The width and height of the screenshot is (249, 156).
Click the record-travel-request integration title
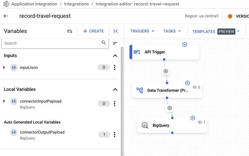(45, 16)
